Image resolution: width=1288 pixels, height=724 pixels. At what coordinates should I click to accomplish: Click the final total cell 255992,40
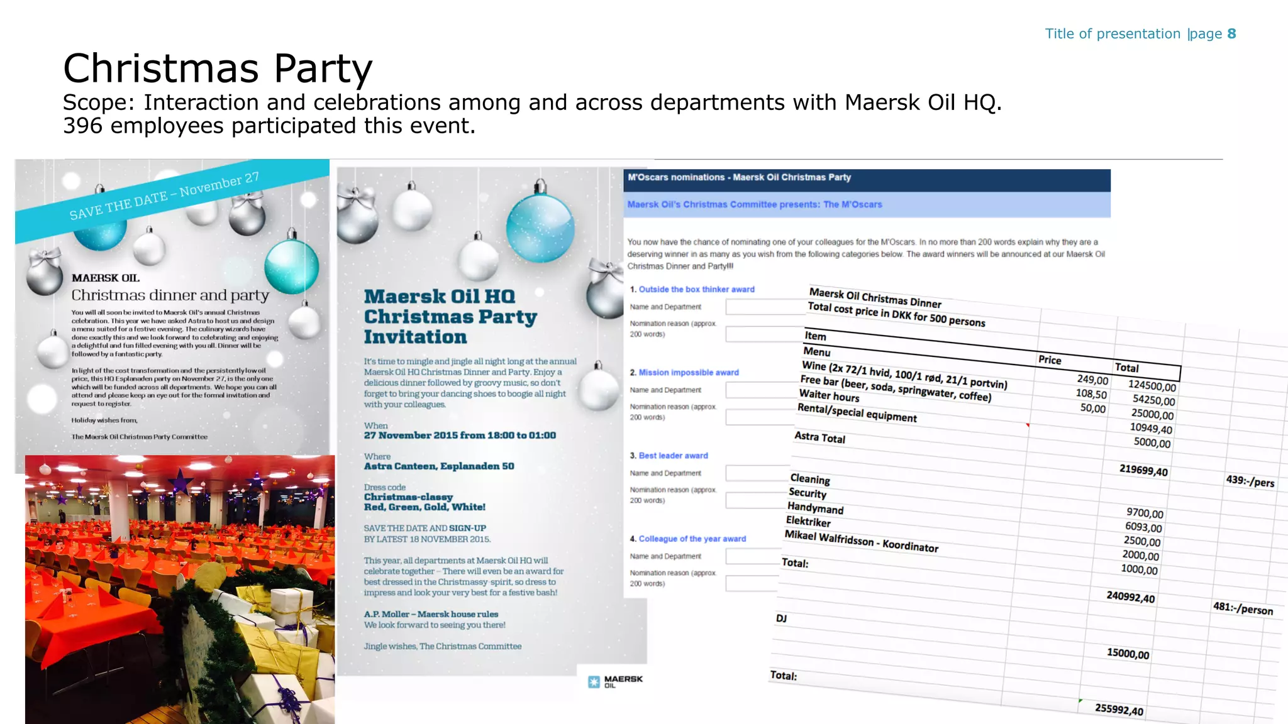click(x=1119, y=709)
